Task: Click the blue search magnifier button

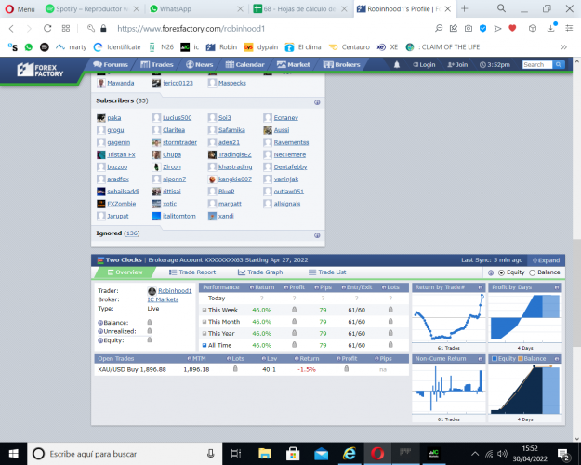Action: (559, 65)
